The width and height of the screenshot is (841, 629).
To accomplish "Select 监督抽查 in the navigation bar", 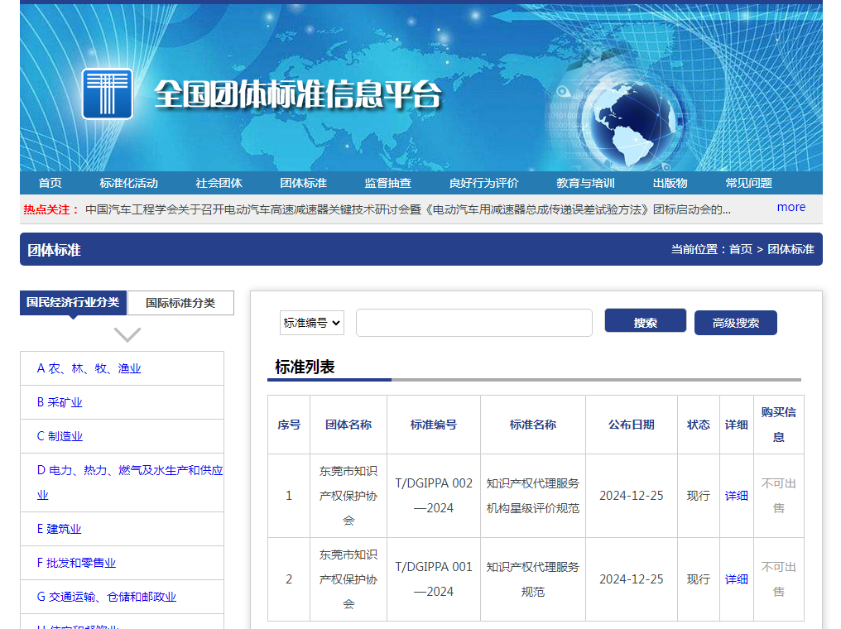I will (x=387, y=183).
